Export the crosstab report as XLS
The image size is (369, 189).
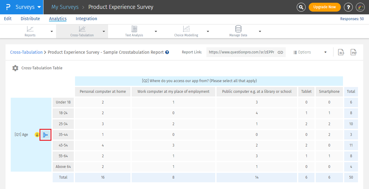[341, 52]
